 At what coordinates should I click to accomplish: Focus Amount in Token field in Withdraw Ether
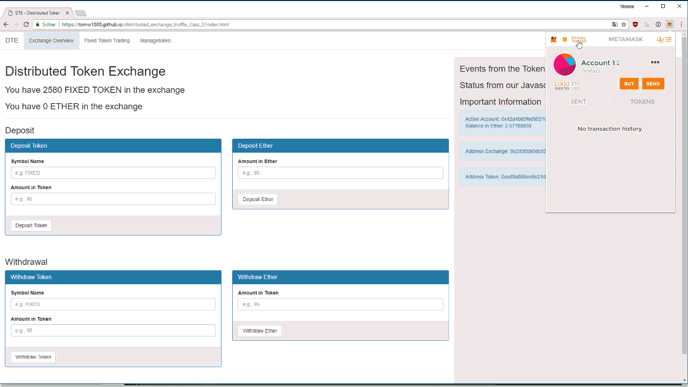(x=341, y=304)
